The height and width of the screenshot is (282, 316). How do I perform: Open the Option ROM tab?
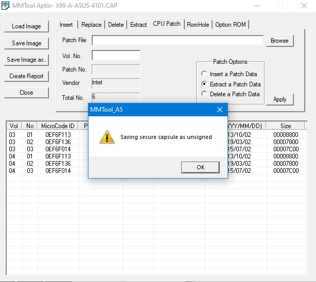tap(231, 25)
